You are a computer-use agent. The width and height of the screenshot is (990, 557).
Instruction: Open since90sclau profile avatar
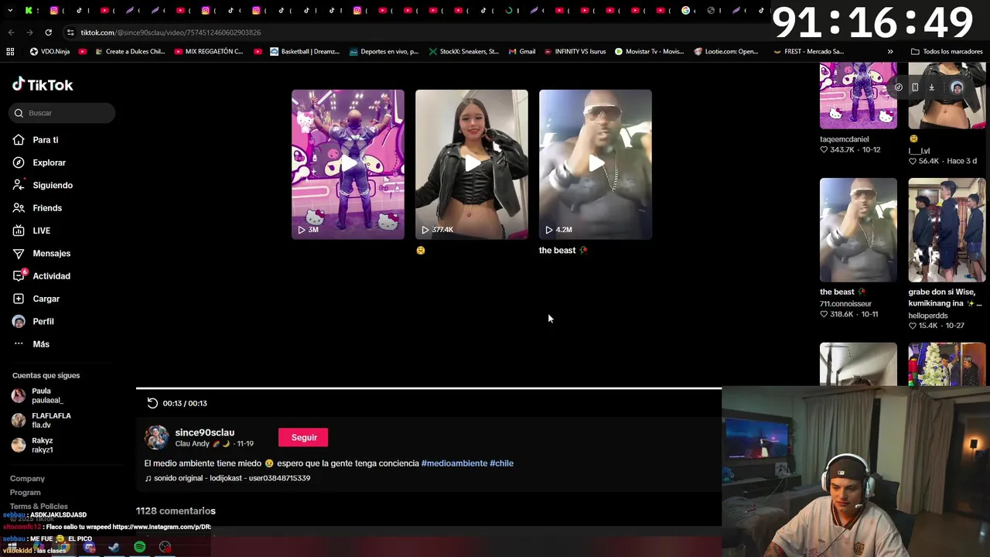[157, 438]
